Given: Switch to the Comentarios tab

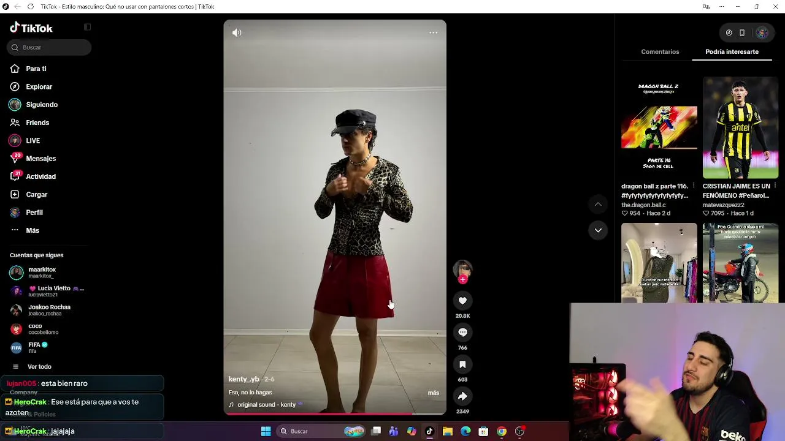Looking at the screenshot, I should pyautogui.click(x=660, y=52).
